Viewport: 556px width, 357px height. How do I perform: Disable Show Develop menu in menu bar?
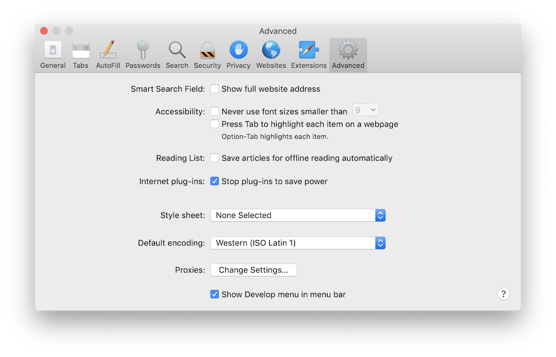click(x=215, y=294)
